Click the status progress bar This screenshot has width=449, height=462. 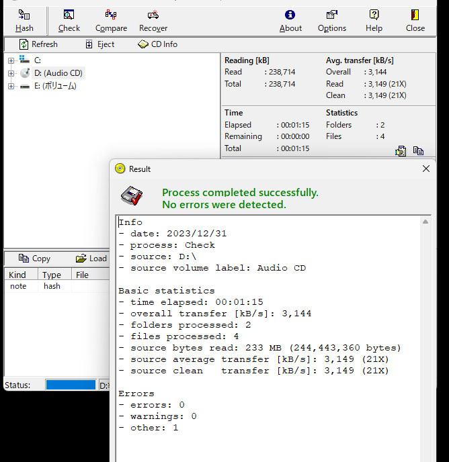pos(71,385)
